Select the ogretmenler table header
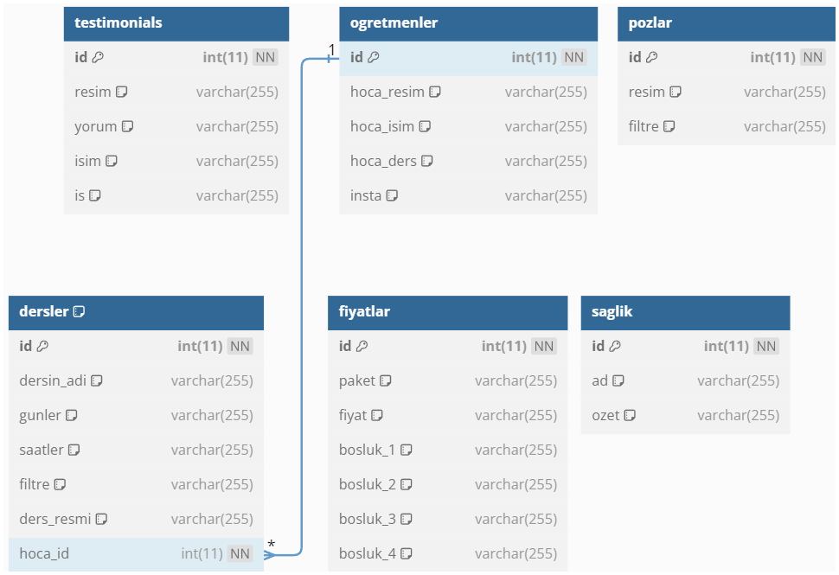The height and width of the screenshot is (575, 839). 468,23
